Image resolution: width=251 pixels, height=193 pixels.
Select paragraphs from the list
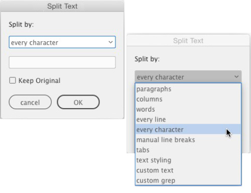(188, 89)
